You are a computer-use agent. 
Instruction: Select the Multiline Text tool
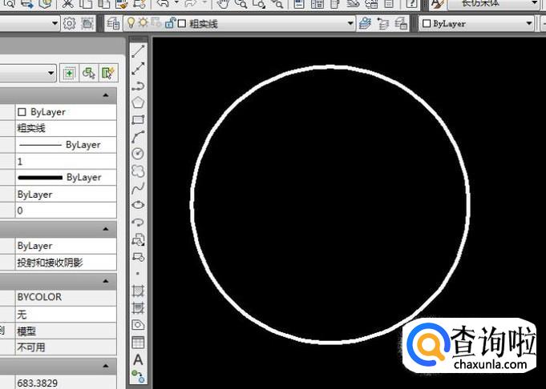click(x=138, y=359)
